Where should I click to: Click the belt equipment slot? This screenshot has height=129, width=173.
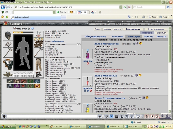[8, 75]
